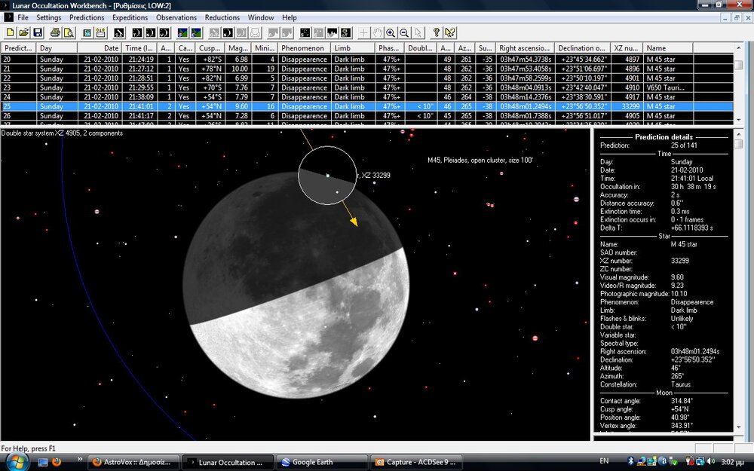Select the Zoom In magnifier tool
Viewport: 754px width, 471px height.
click(391, 33)
